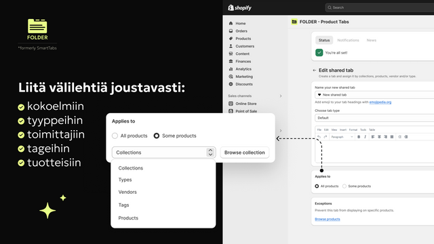Open the Collections select dropdown
The height and width of the screenshot is (244, 434).
point(163,152)
